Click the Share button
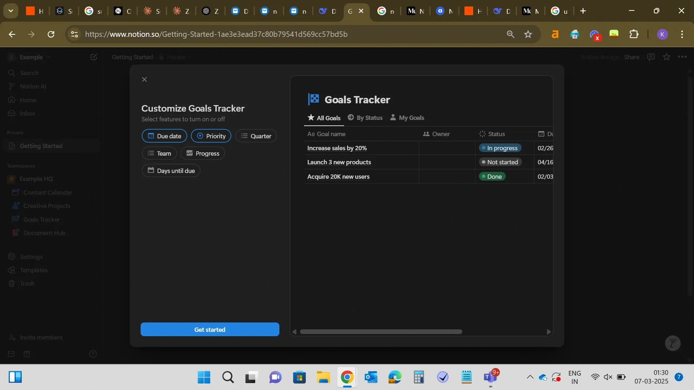 pyautogui.click(x=632, y=57)
